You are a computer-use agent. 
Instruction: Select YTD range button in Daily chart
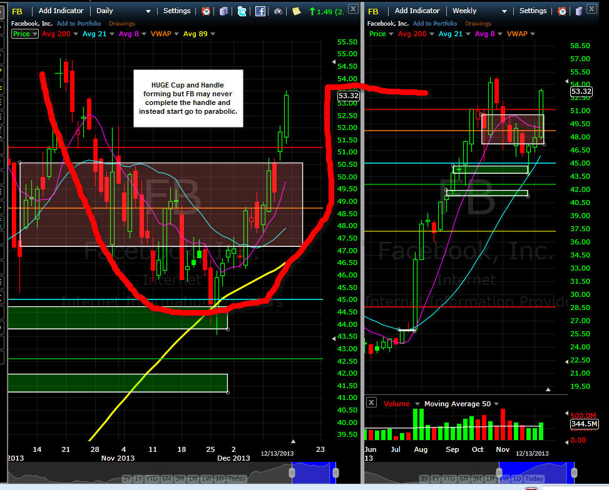click(151, 478)
